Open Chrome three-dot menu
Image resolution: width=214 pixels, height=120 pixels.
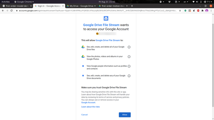tap(211, 11)
